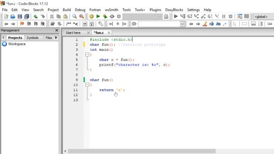Image resolution: width=274 pixels, height=154 pixels.
Task: Click the Rebuild icon
Action: 112,17
